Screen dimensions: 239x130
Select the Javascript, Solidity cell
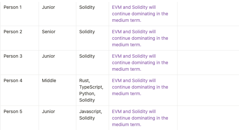tap(93, 118)
